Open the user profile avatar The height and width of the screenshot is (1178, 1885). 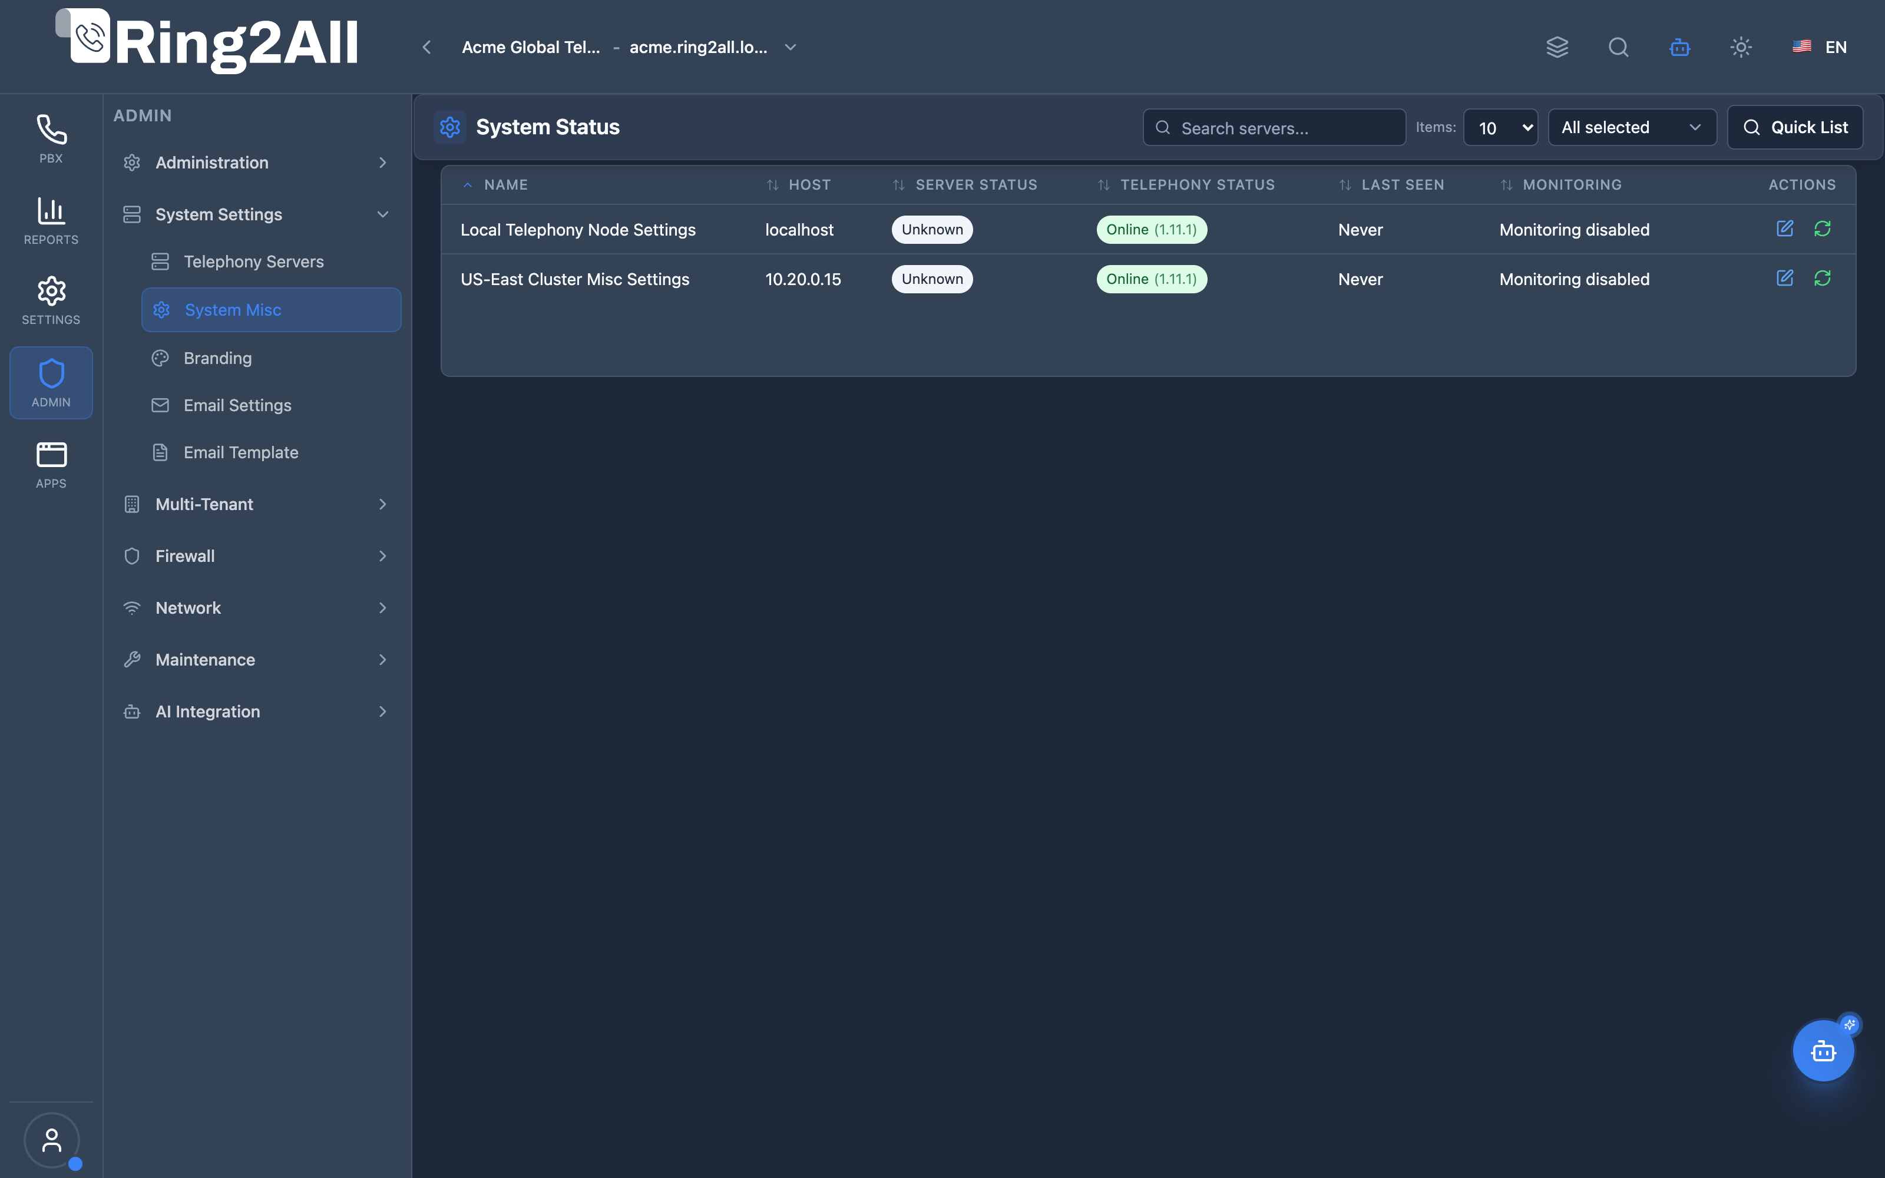click(x=51, y=1140)
